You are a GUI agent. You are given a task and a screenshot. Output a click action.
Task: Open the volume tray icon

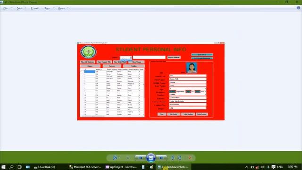262,167
